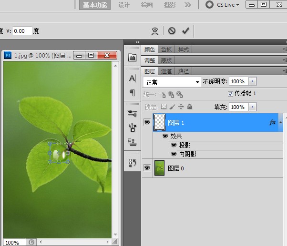Select the 基本功能 workspace button

pos(95,5)
